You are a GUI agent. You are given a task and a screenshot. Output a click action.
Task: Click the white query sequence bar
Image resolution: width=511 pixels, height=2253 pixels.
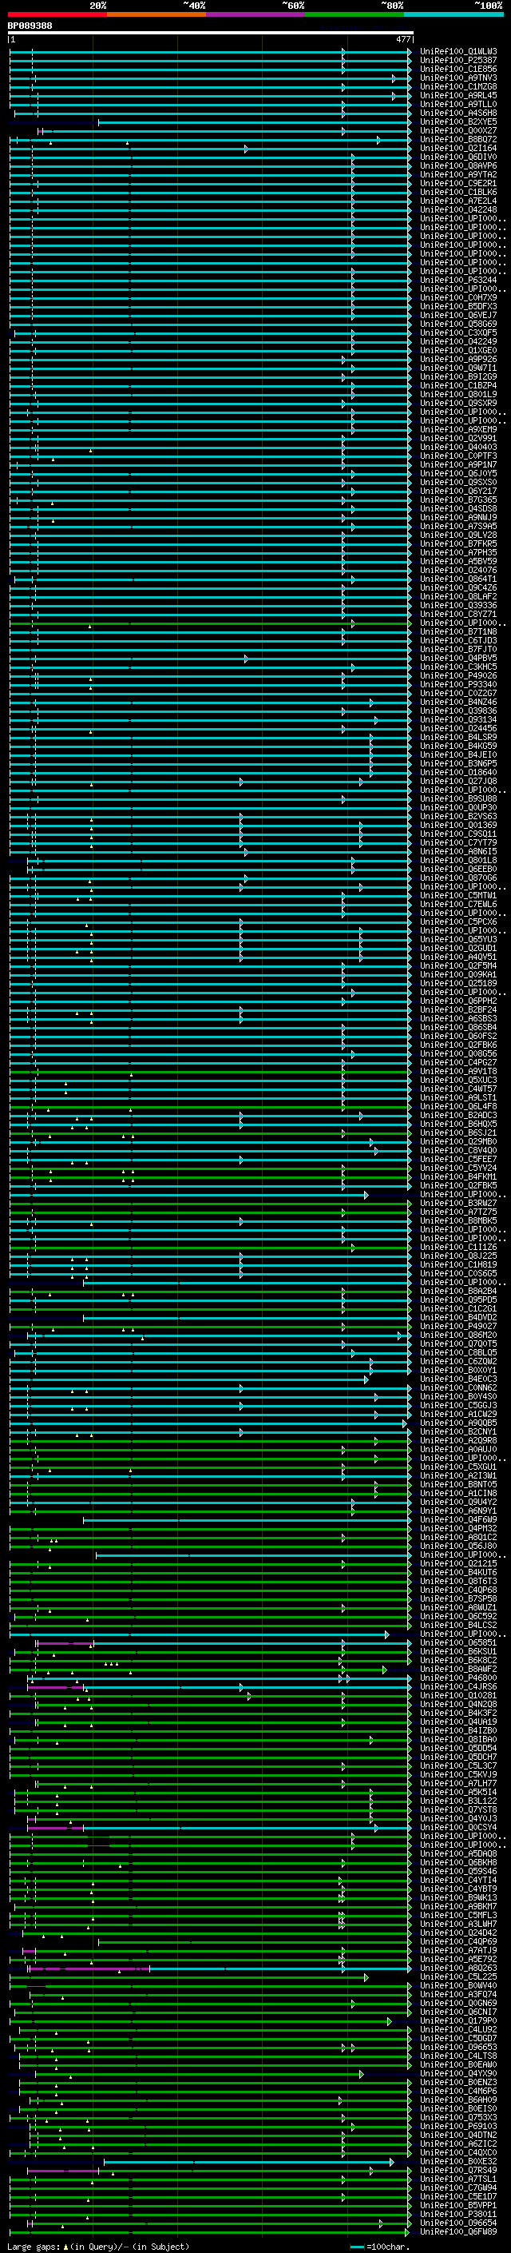click(x=211, y=34)
